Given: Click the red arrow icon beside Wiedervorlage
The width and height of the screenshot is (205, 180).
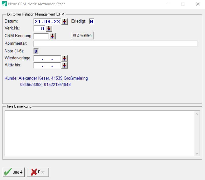Looking at the screenshot, I should pyautogui.click(x=64, y=58).
